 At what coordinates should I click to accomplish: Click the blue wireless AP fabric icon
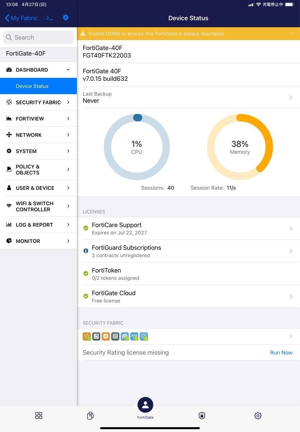tap(134, 336)
